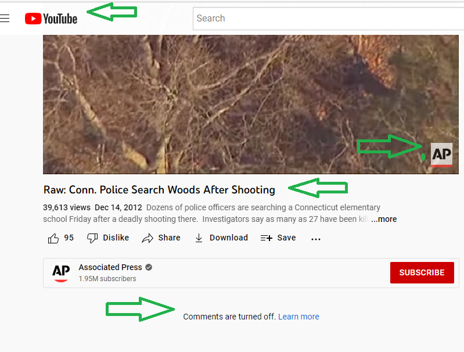Save video to a playlist
464x352 pixels.
coord(278,238)
